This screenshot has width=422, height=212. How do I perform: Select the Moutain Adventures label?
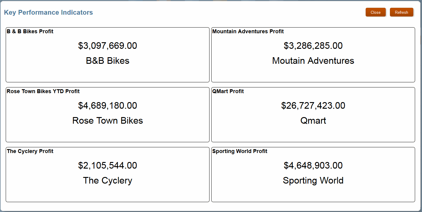click(313, 61)
